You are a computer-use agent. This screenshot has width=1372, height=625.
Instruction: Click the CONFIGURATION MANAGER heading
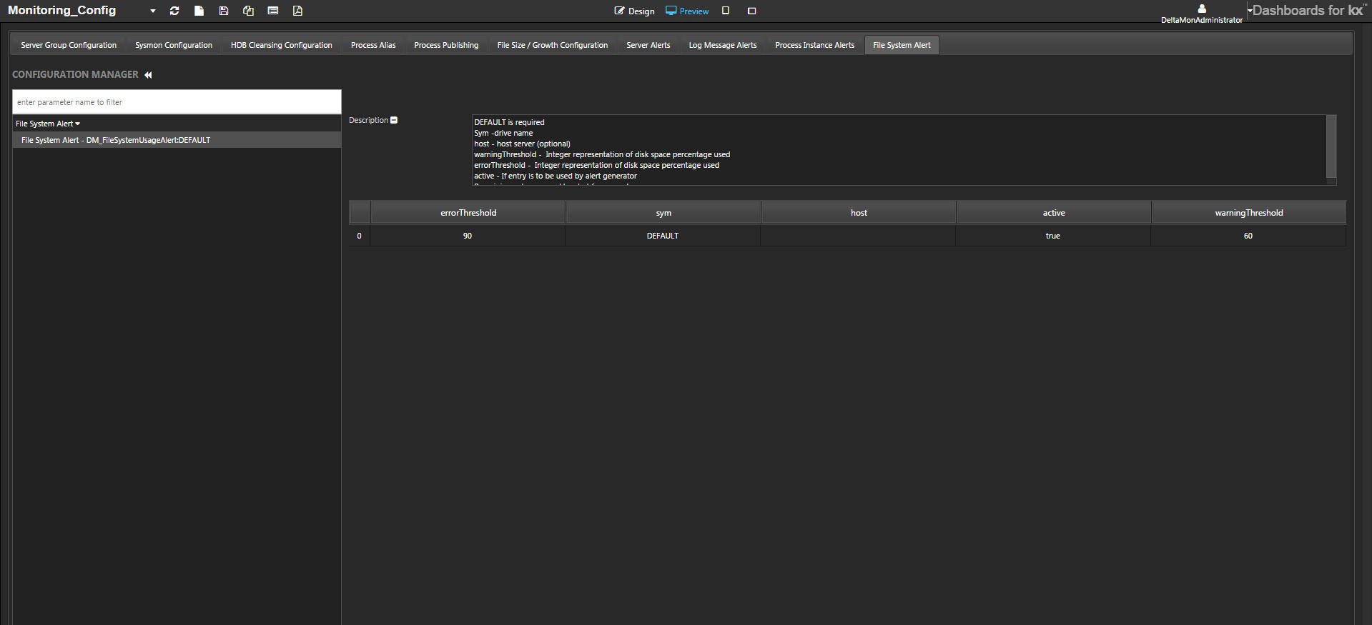(x=75, y=74)
